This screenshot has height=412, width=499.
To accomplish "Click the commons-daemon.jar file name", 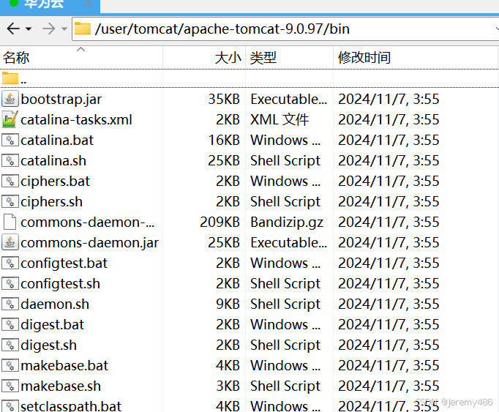I will (x=90, y=243).
